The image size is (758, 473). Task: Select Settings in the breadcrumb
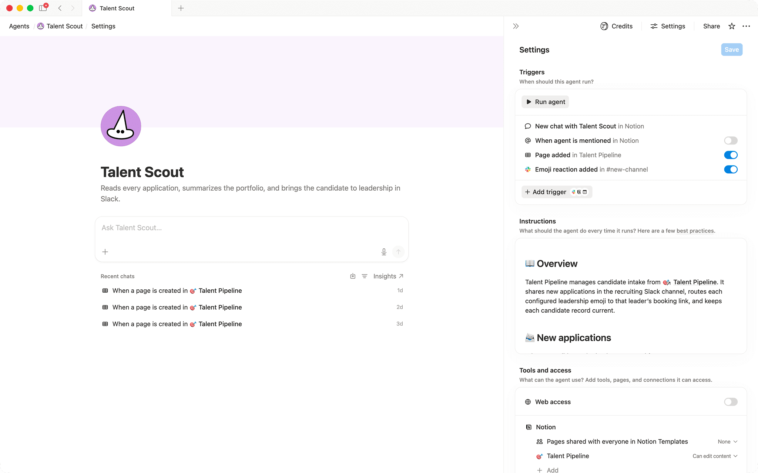point(103,26)
